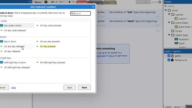Choose On left/right key released condition
The height and width of the screenshot is (108, 192).
(17, 67)
